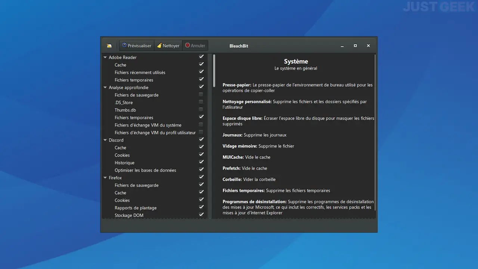Uncheck Stockage DOM checkbox

point(201,214)
